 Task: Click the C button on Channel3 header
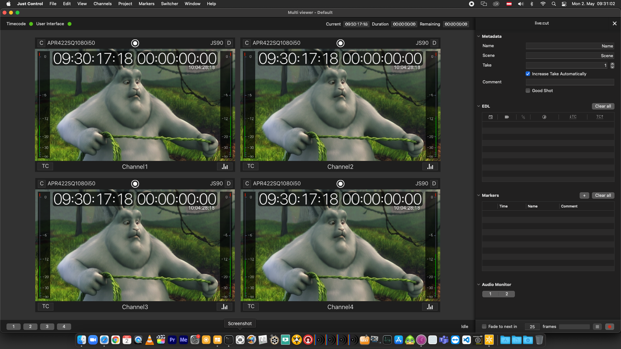coord(42,184)
